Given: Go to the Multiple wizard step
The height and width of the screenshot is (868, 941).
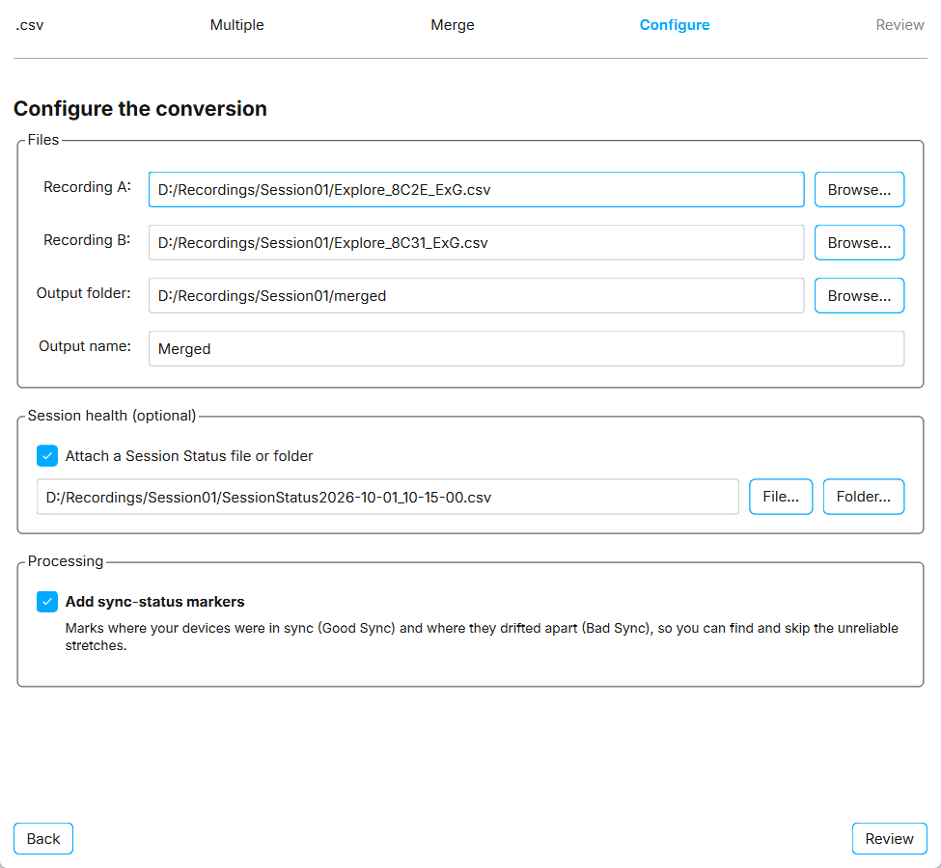Looking at the screenshot, I should pyautogui.click(x=237, y=25).
